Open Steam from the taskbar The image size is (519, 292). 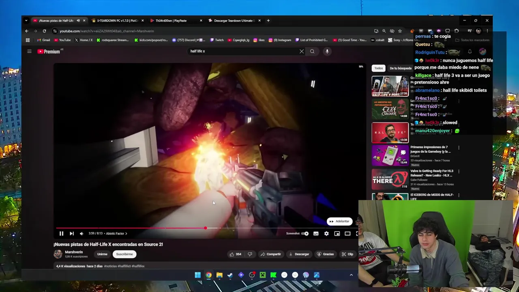coord(230,275)
